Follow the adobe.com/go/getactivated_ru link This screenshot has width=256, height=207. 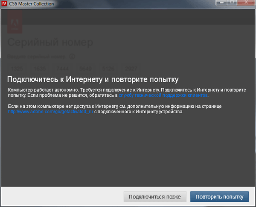tap(50, 112)
